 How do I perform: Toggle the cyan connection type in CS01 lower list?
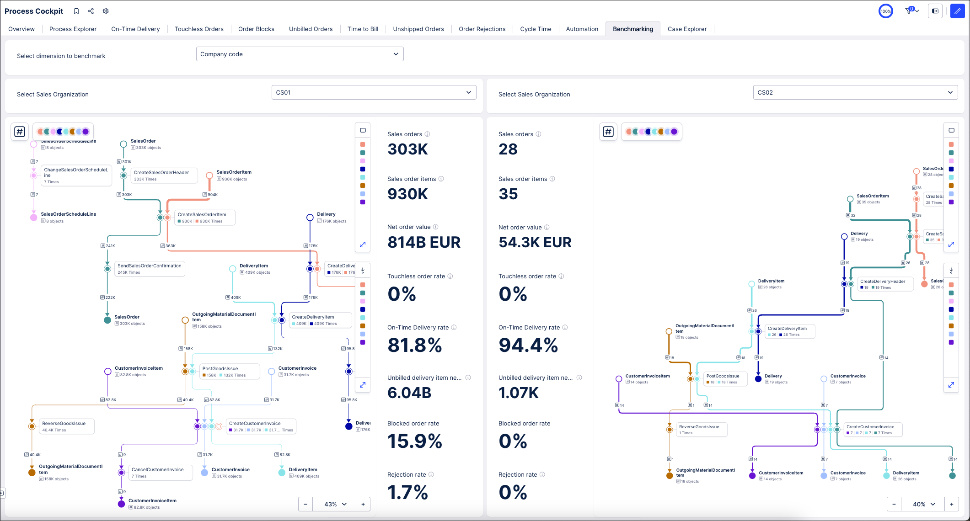(x=363, y=318)
